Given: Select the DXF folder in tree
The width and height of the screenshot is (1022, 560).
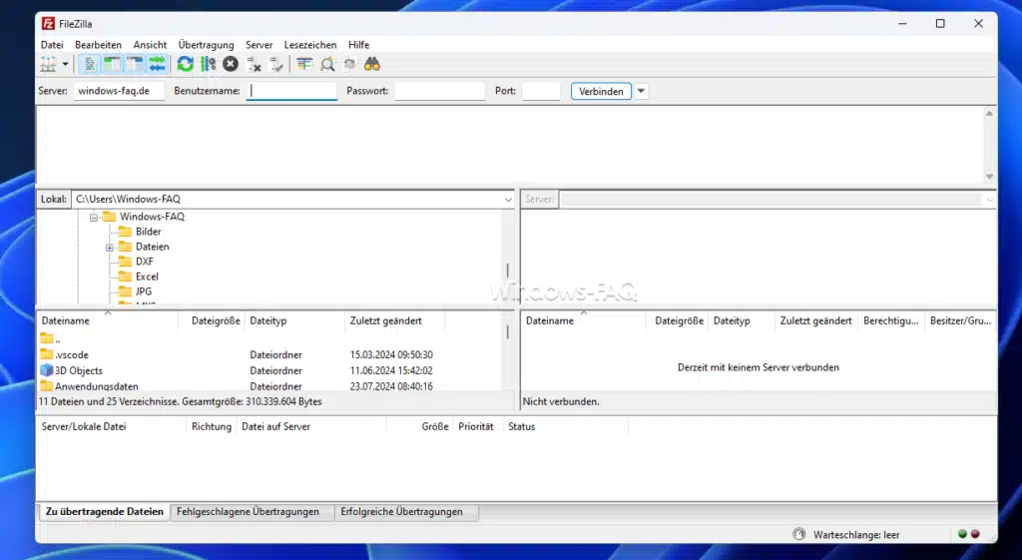Looking at the screenshot, I should [144, 262].
